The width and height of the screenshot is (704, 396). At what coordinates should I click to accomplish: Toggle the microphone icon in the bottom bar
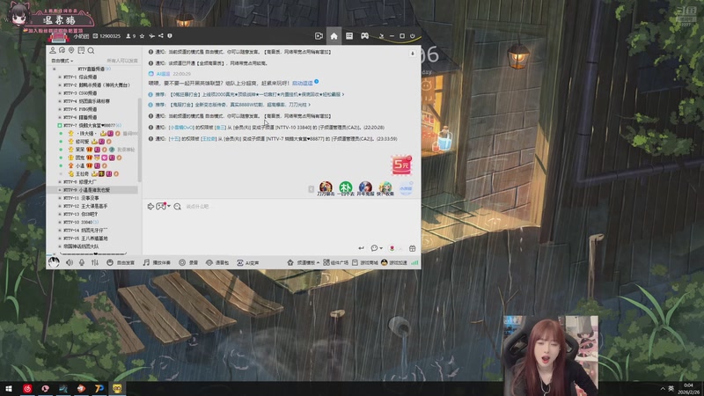pyautogui.click(x=82, y=262)
